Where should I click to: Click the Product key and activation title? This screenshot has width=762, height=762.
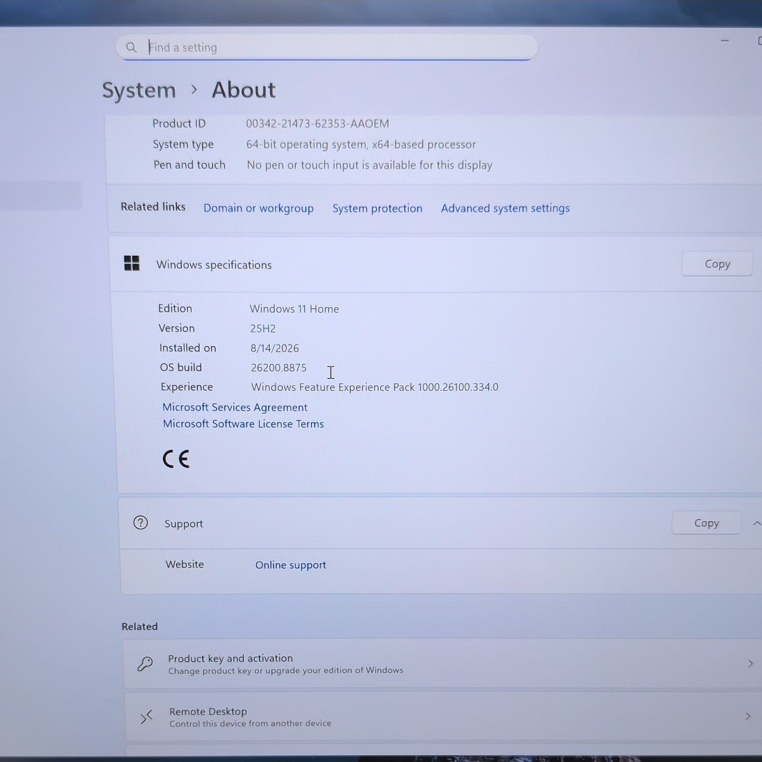pos(231,658)
